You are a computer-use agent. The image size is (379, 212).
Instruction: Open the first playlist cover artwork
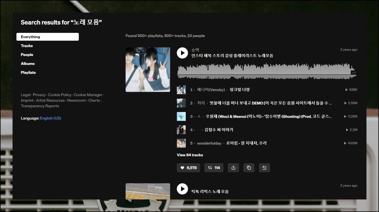click(x=148, y=70)
